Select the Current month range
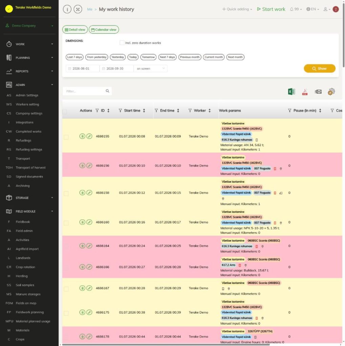 coord(214,57)
